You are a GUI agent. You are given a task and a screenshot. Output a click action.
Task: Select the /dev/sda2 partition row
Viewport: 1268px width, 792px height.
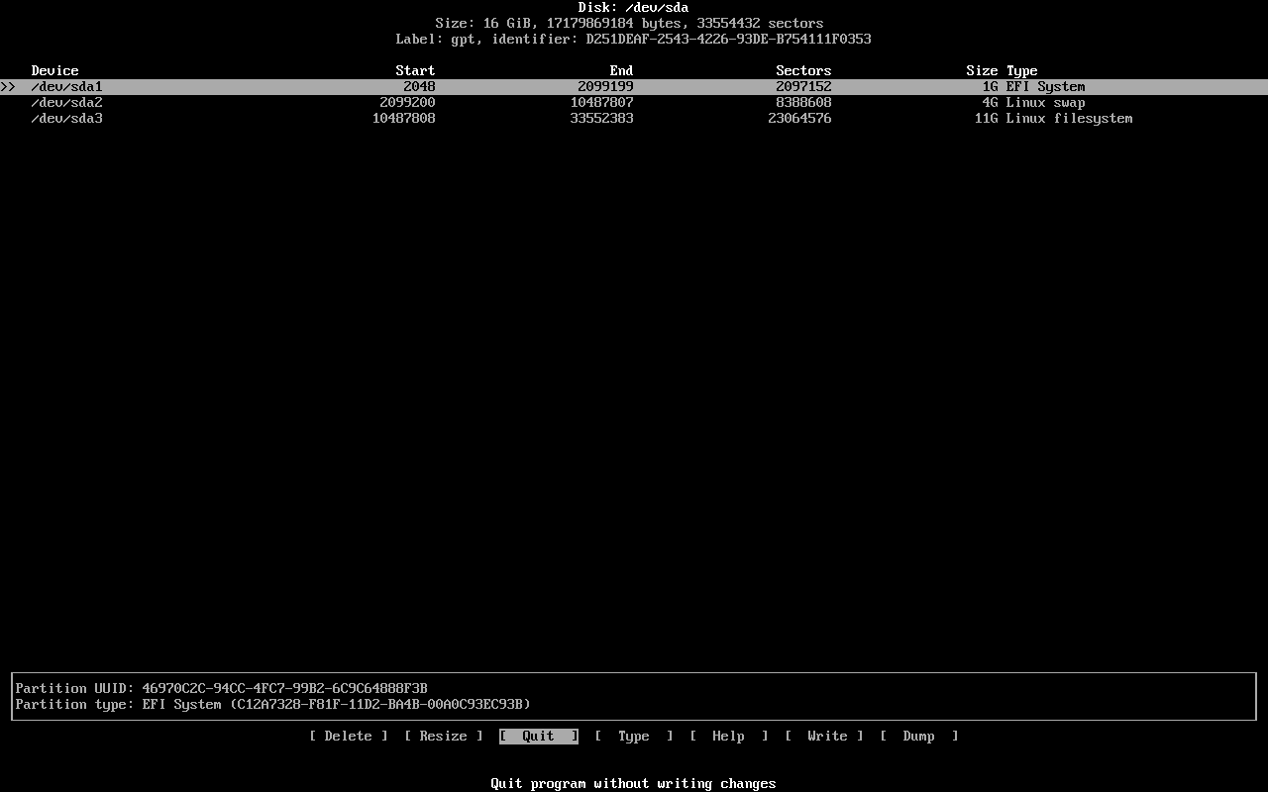[66, 102]
